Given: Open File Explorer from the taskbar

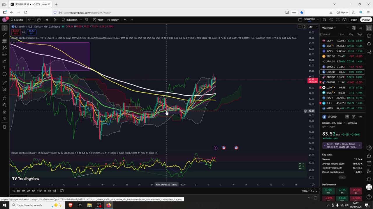Looking at the screenshot, I should pyautogui.click(x=89, y=205).
